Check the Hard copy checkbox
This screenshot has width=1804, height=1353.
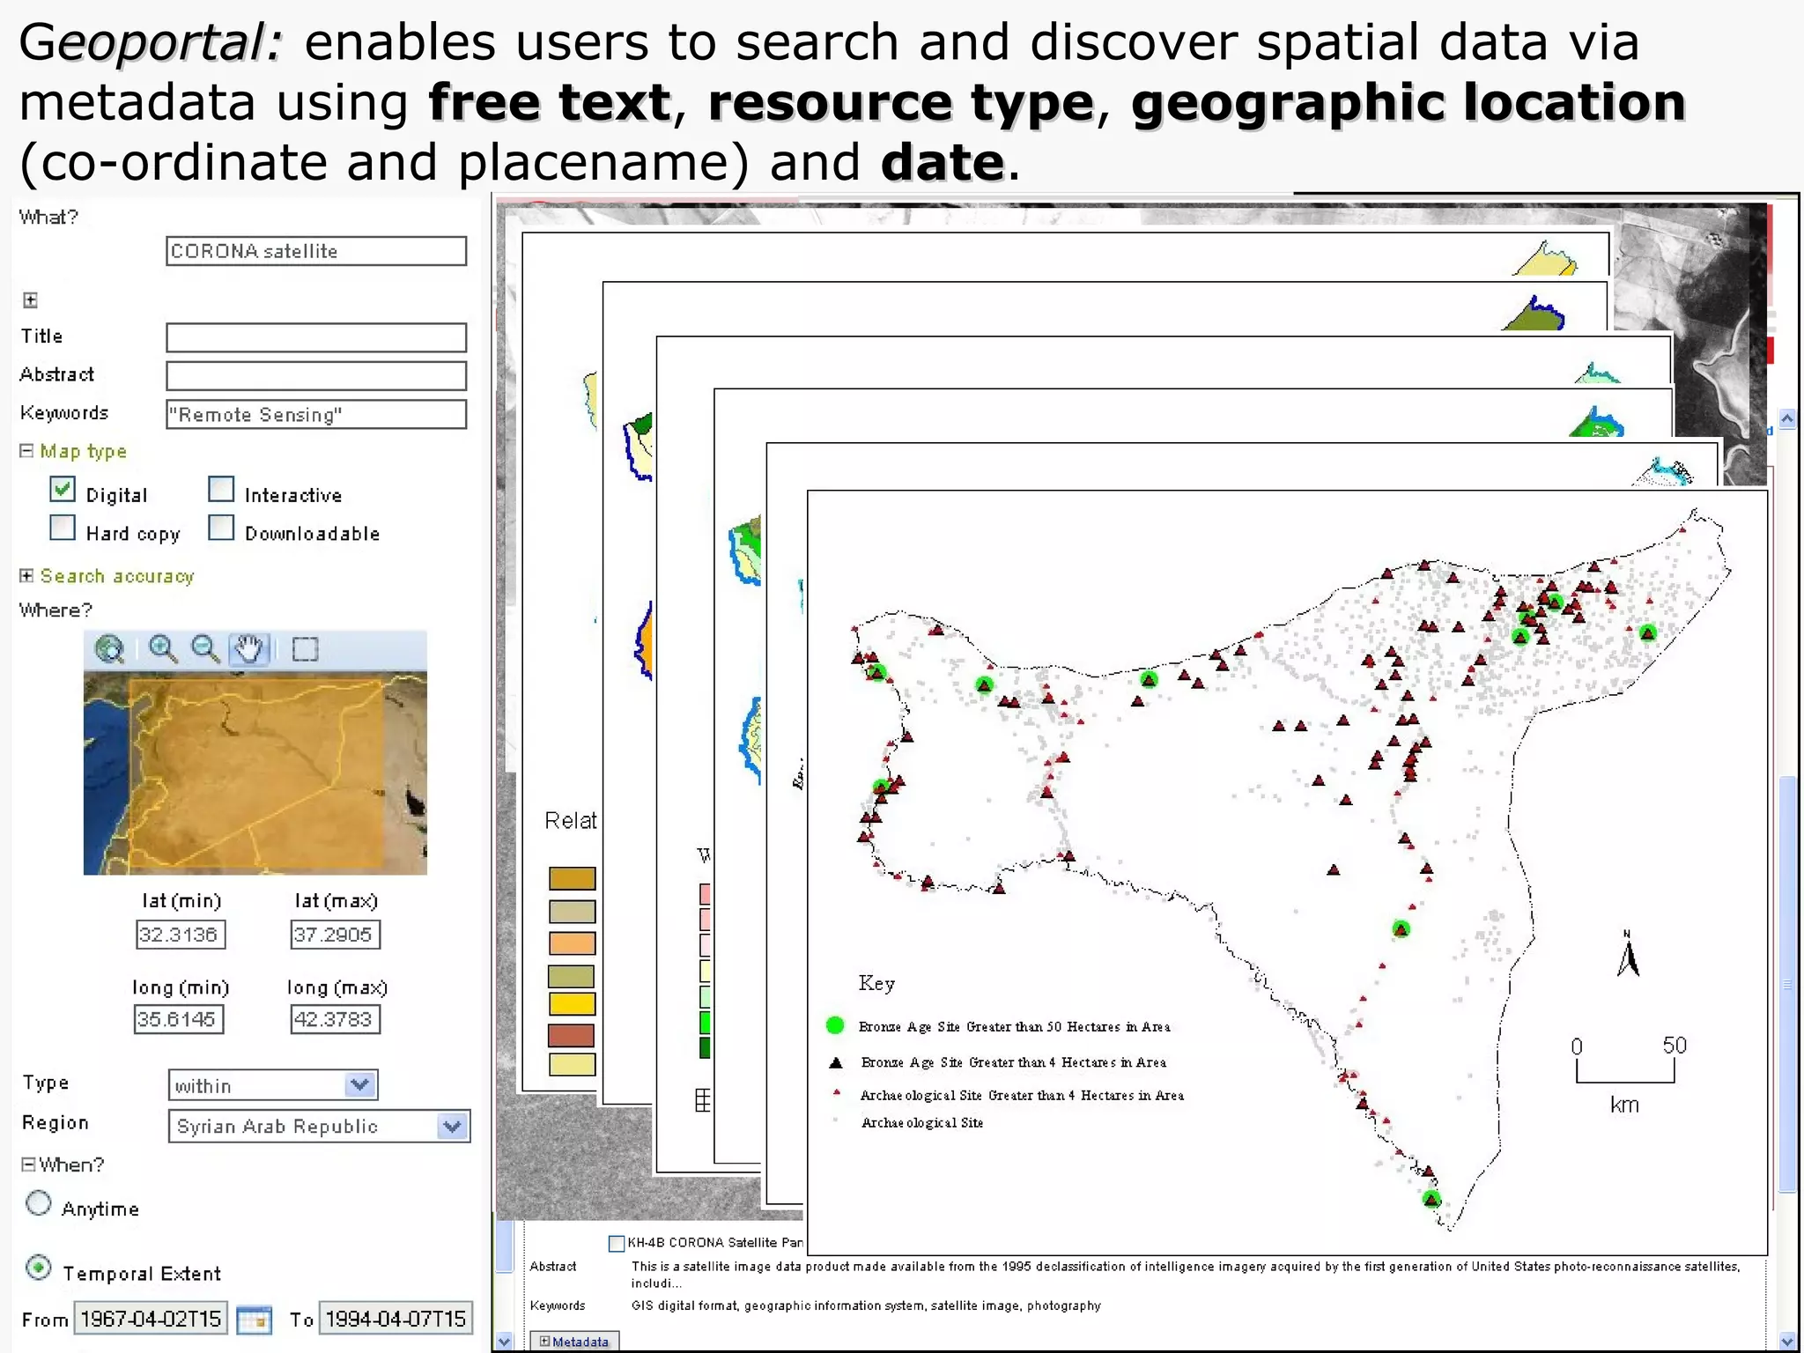pos(63,528)
